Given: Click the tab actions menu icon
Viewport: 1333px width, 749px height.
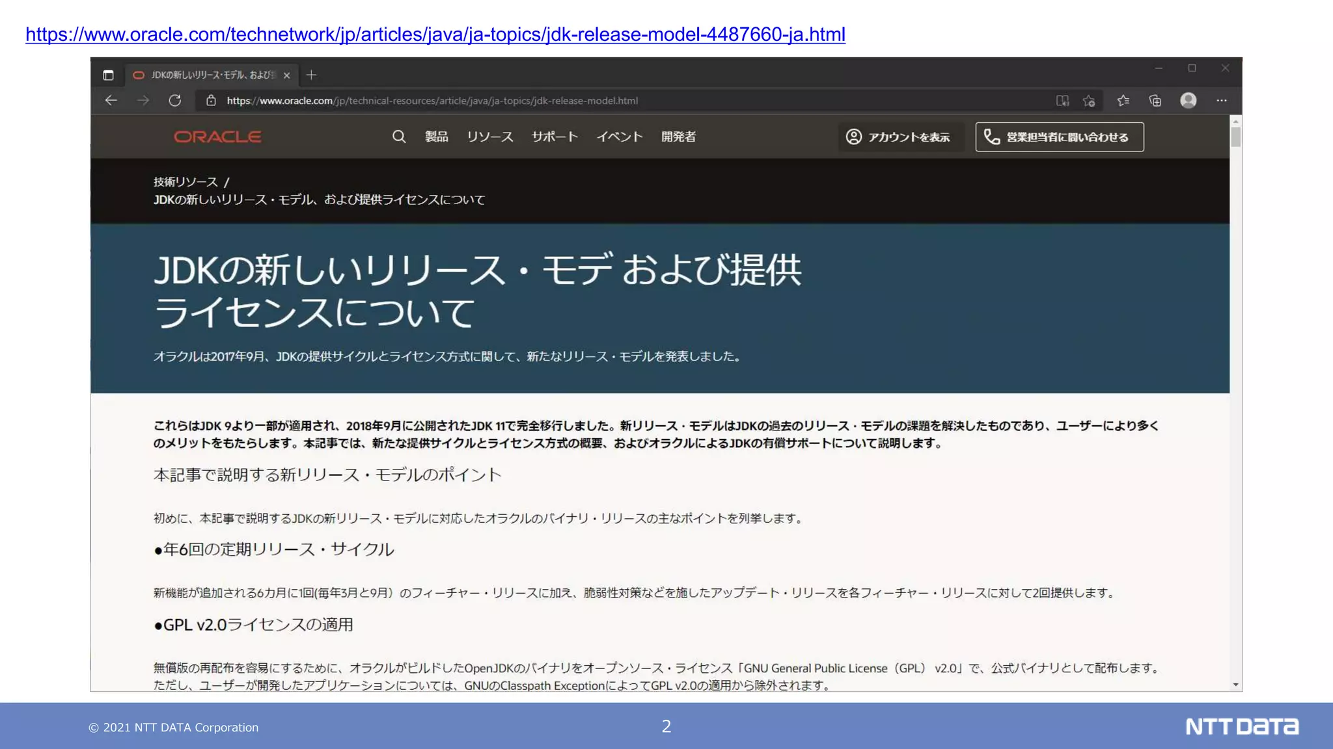Looking at the screenshot, I should [109, 75].
